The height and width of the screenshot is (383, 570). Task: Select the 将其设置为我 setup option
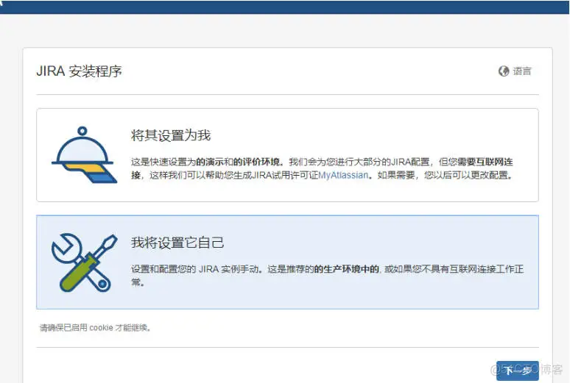[287, 155]
